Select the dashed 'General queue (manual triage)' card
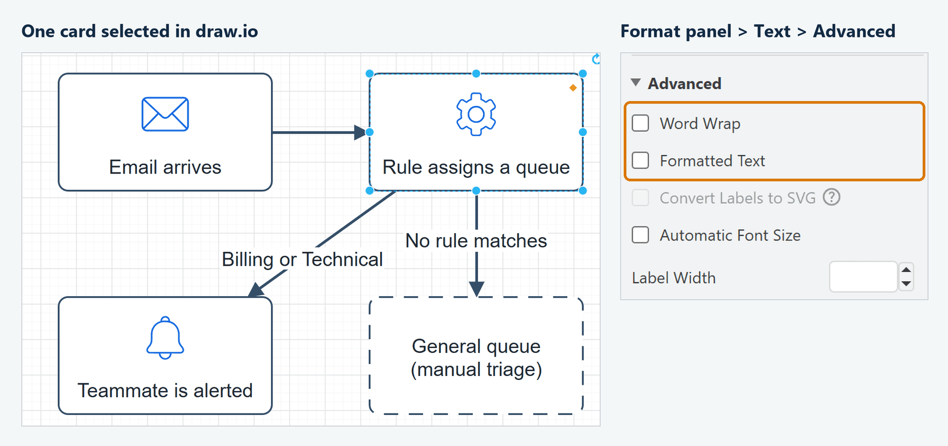This screenshot has width=948, height=446. click(476, 355)
